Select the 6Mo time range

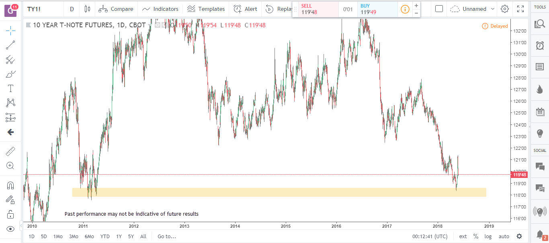89,236
